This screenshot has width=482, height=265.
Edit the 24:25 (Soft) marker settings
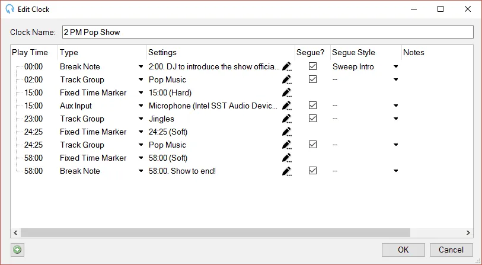click(x=286, y=132)
